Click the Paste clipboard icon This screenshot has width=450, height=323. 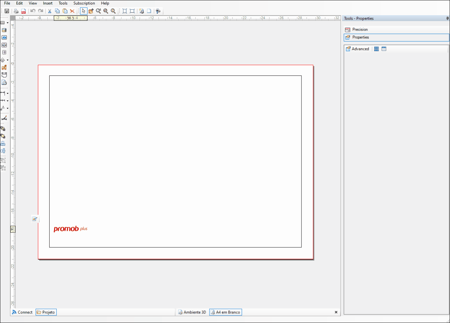click(65, 11)
